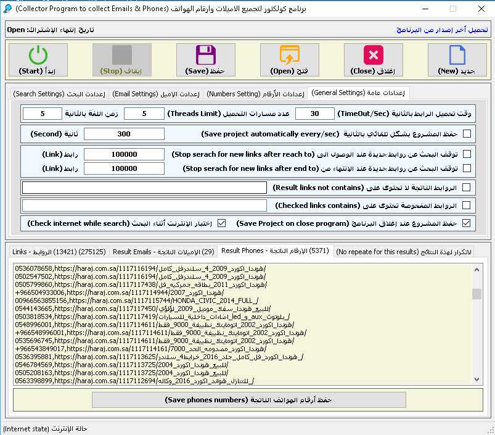Screen dimensions: 495x435
Task: Select the result row starting 0536395881
Action: tap(159, 357)
